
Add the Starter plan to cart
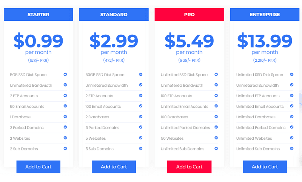(x=38, y=167)
